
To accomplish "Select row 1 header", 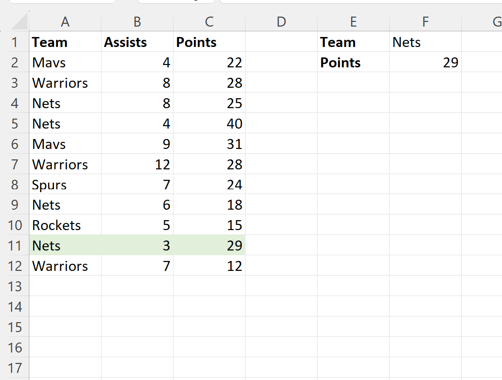I will (x=15, y=42).
